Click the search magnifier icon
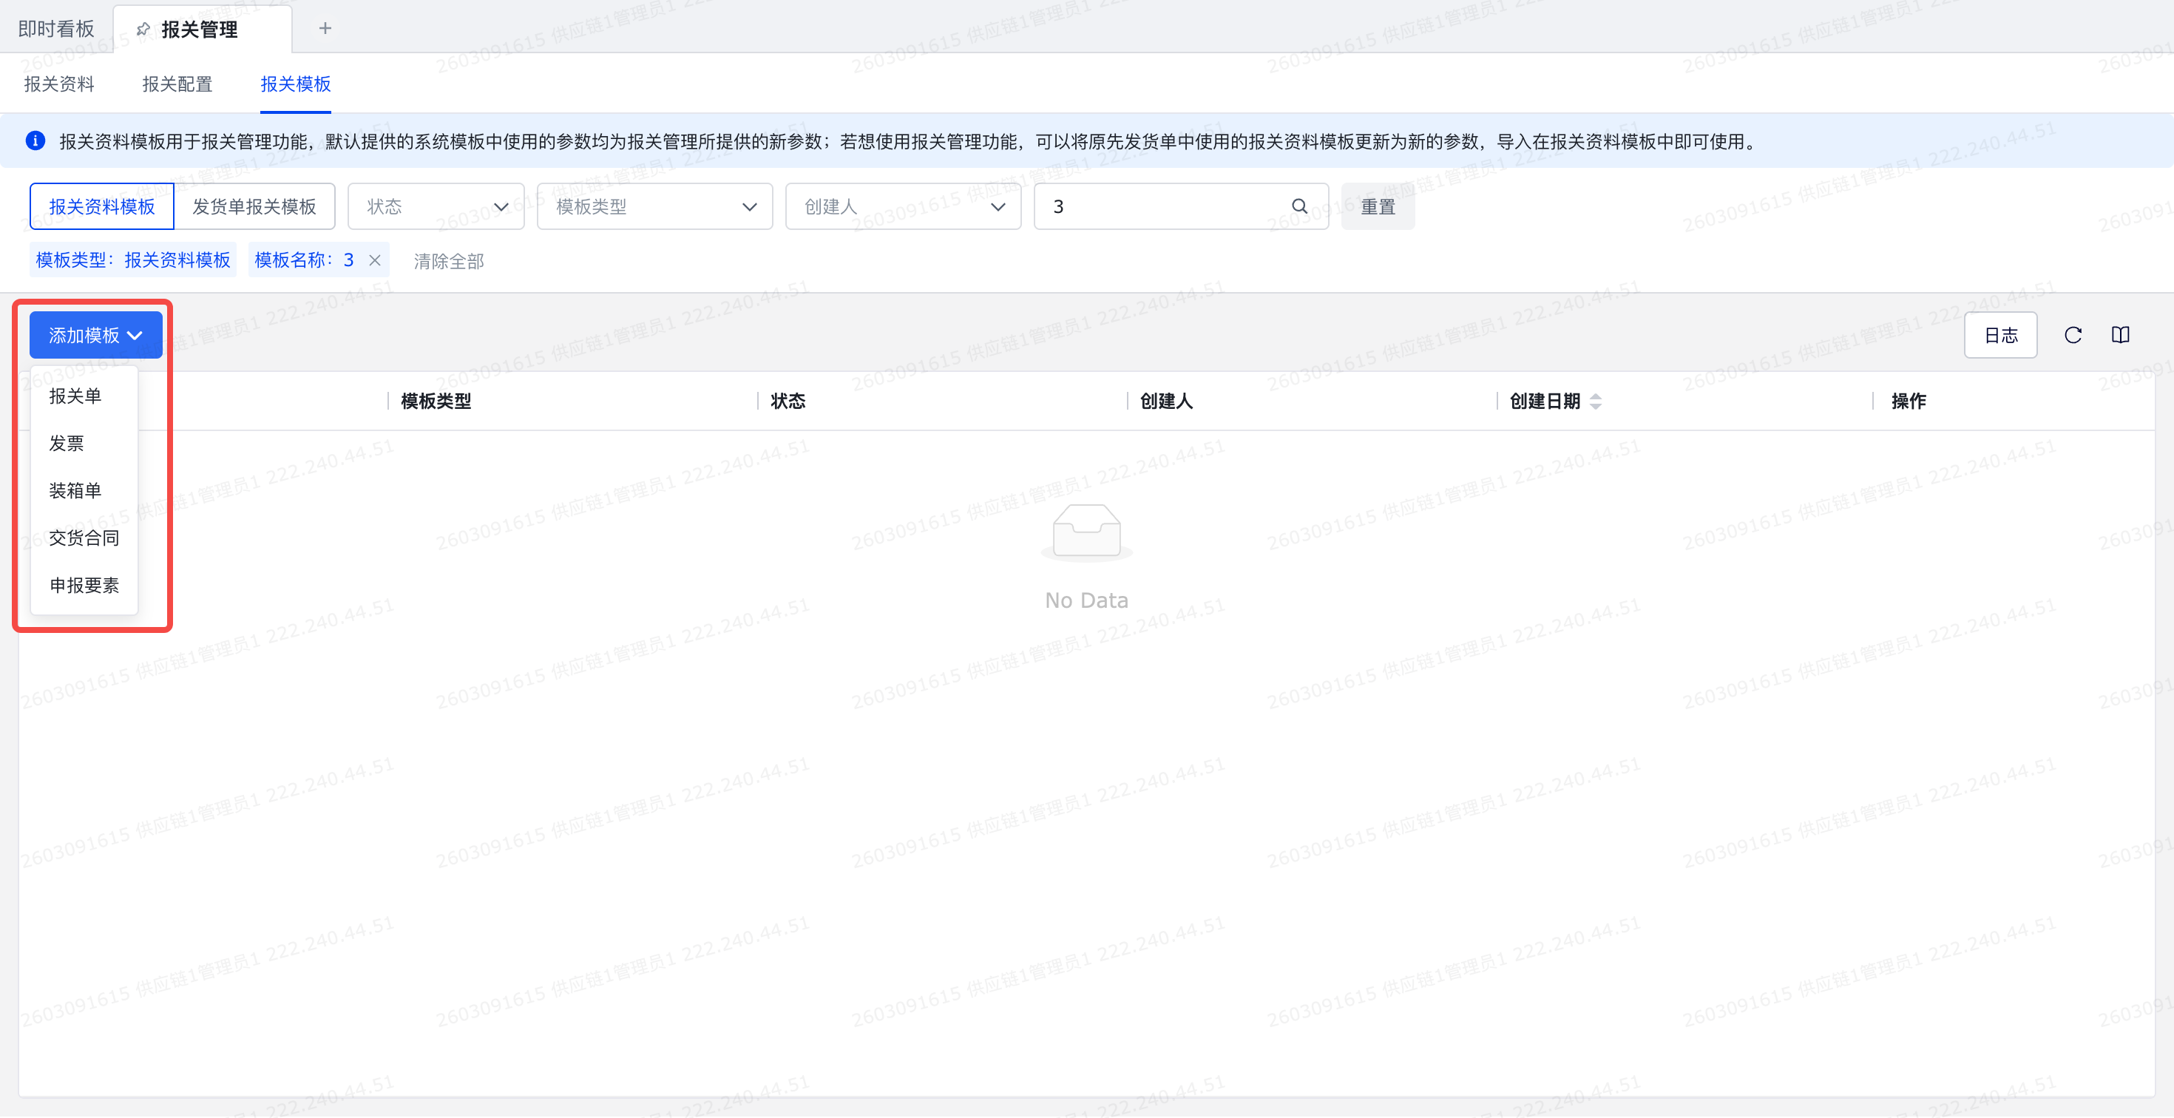Image resolution: width=2174 pixels, height=1118 pixels. [1298, 206]
